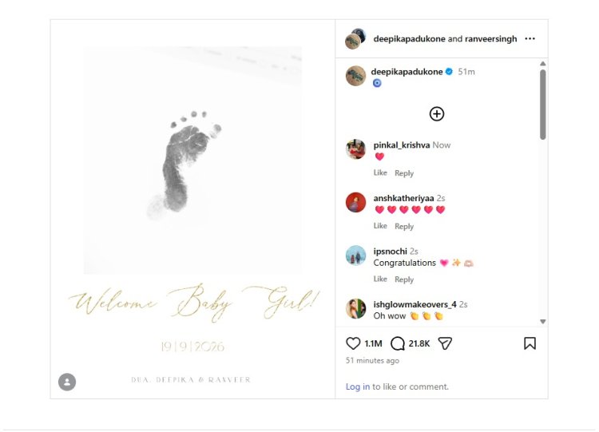Open deepikapadukone avatar beside caption
Viewport: 599px width, 432px height.
pyautogui.click(x=355, y=76)
